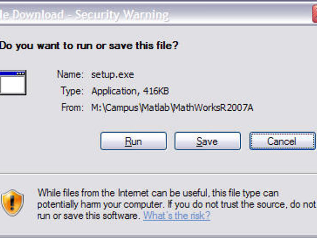The height and width of the screenshot is (238, 317).
Task: Click the Internet files warning message text
Action: click(176, 204)
